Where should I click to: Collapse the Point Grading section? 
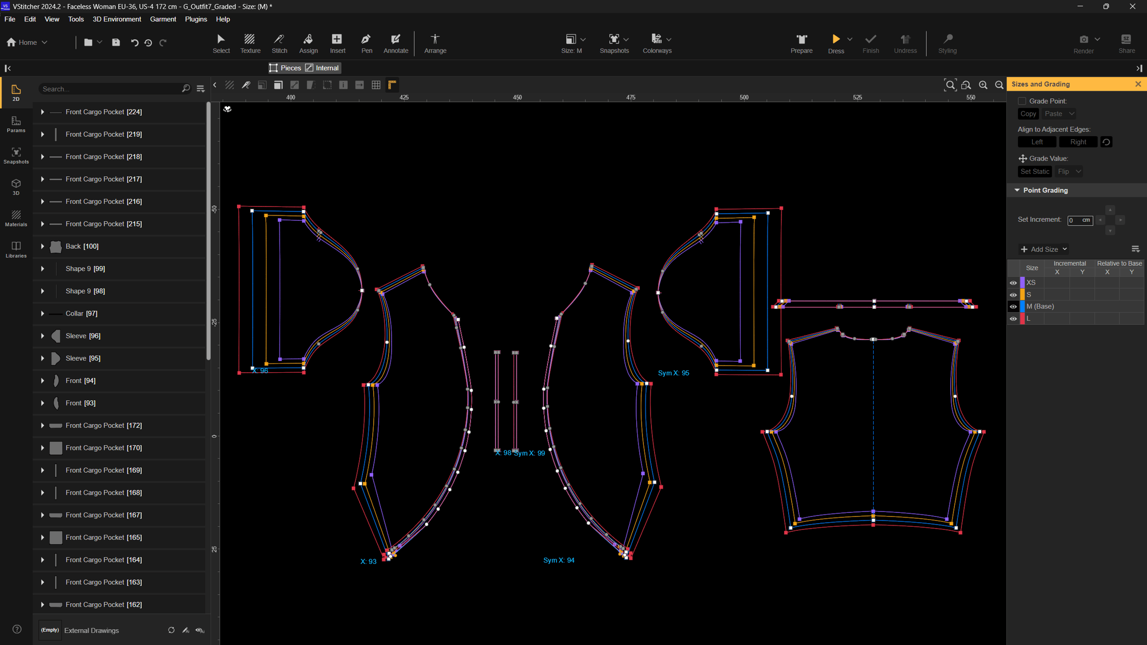(1018, 190)
